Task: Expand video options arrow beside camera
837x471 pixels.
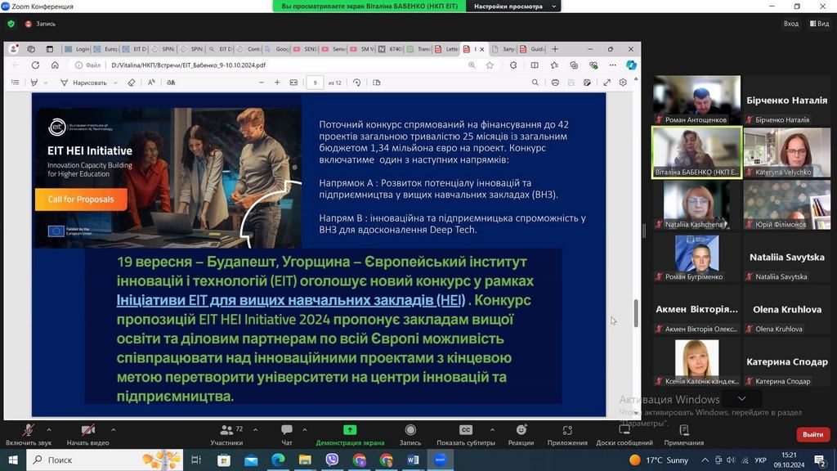Action: coord(113,429)
